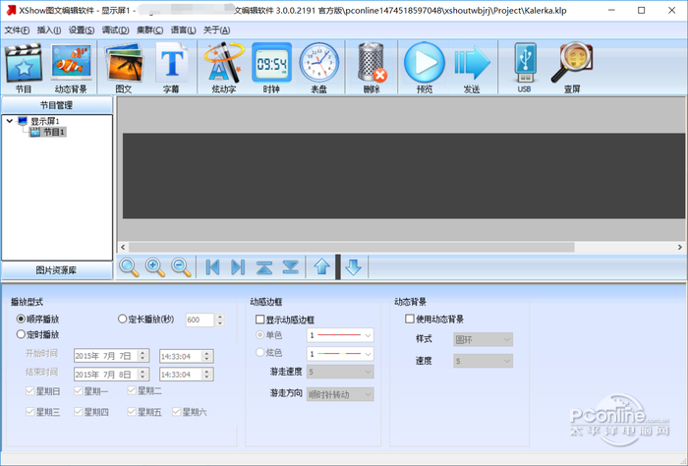Click the preview horizontal scrollbar
688x466 pixels.
coord(351,248)
